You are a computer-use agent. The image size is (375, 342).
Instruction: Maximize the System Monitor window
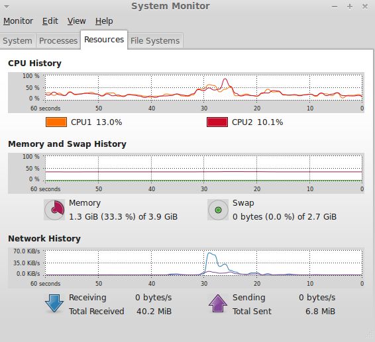point(350,7)
